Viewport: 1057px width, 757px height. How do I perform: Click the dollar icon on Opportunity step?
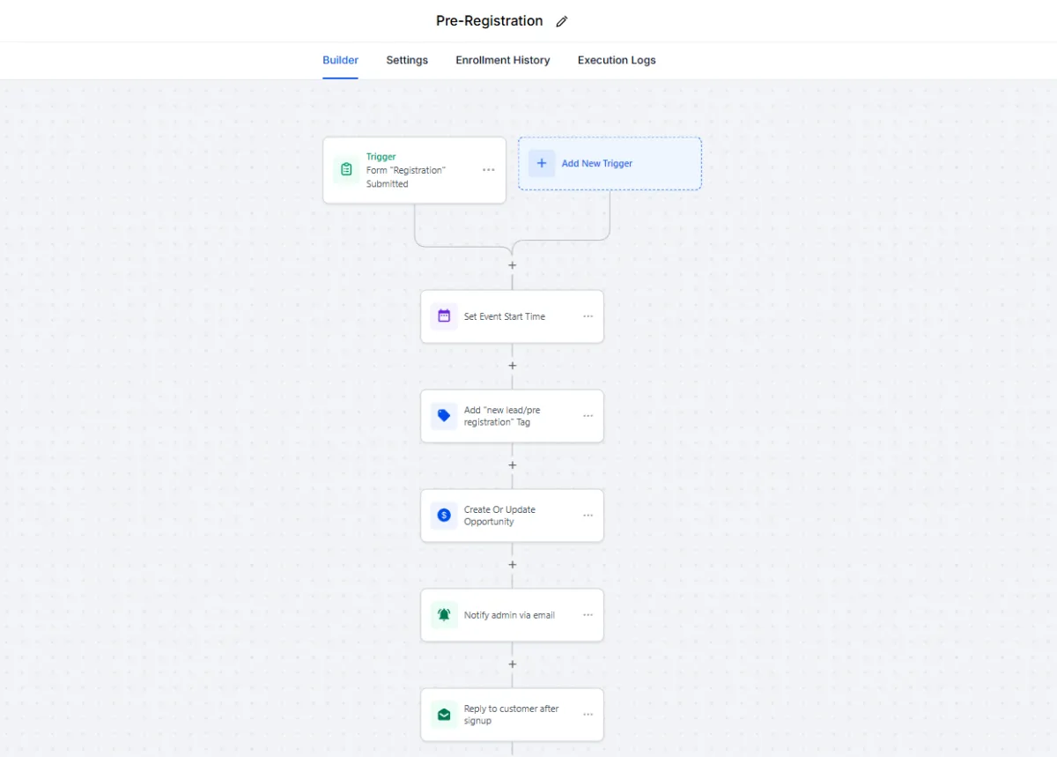tap(444, 516)
